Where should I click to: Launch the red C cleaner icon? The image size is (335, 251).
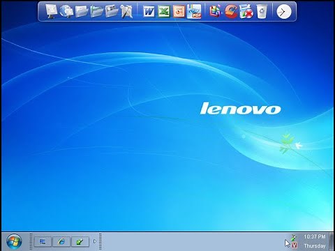pos(231,11)
